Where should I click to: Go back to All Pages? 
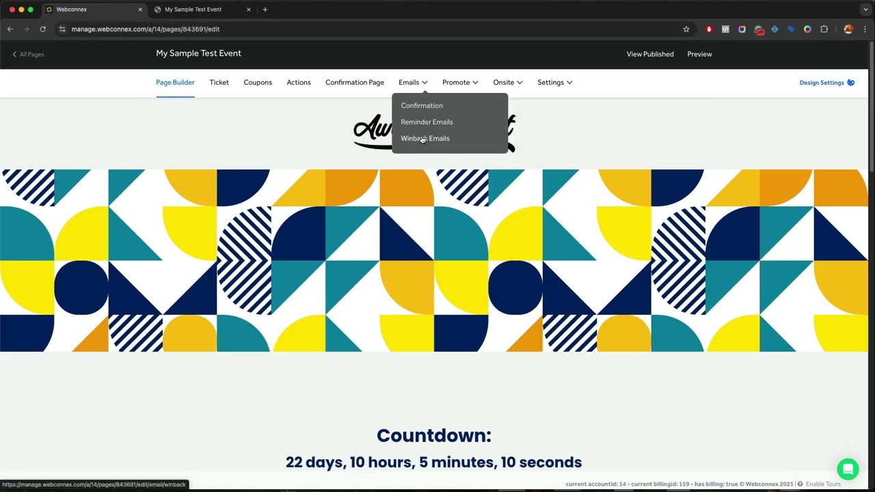[28, 55]
